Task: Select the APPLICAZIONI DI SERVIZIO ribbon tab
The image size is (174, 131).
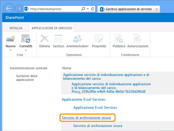Action: (x=52, y=28)
